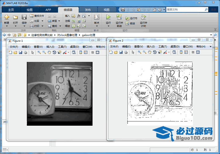
Task: Click the green Run (运行) button
Action: click(108, 17)
